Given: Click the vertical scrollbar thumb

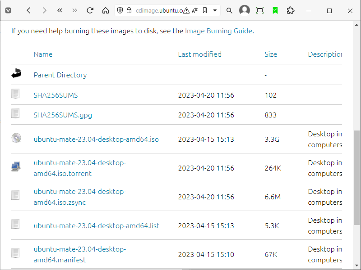Looking at the screenshot, I should (x=356, y=177).
